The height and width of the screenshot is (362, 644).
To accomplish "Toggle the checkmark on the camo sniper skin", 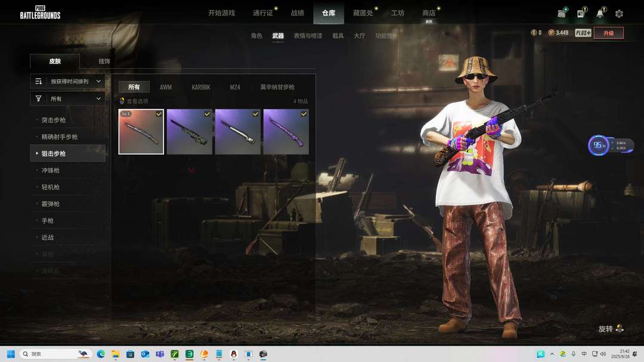I will (207, 114).
